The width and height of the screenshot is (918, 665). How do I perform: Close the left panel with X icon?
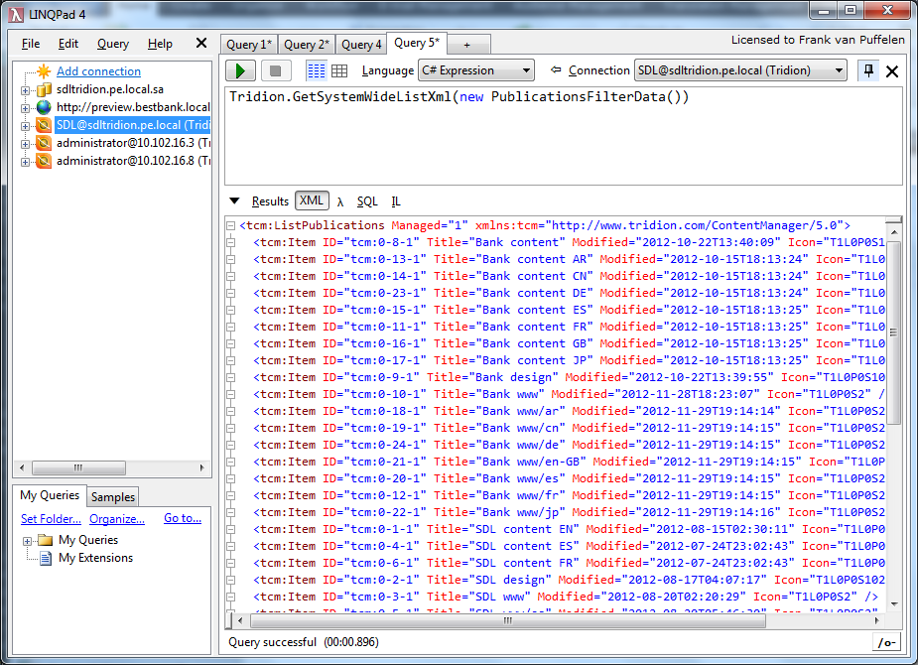(200, 44)
